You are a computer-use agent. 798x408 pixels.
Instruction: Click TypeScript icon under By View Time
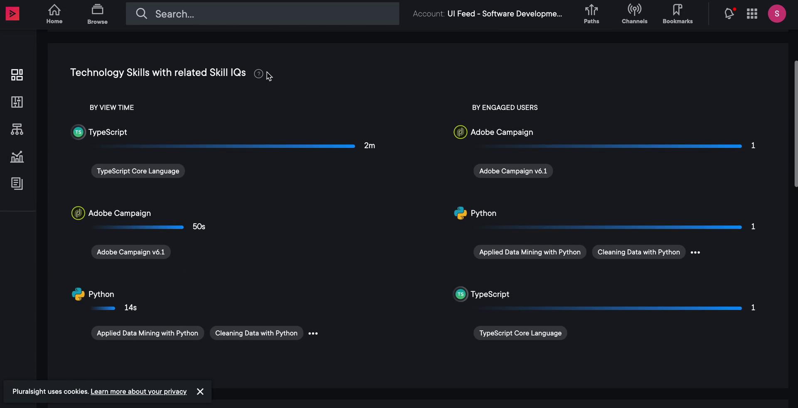(78, 132)
